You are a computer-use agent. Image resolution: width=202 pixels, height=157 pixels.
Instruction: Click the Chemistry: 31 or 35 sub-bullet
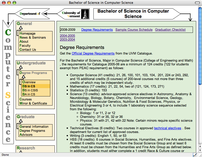pyautogui.click(x=102, y=117)
